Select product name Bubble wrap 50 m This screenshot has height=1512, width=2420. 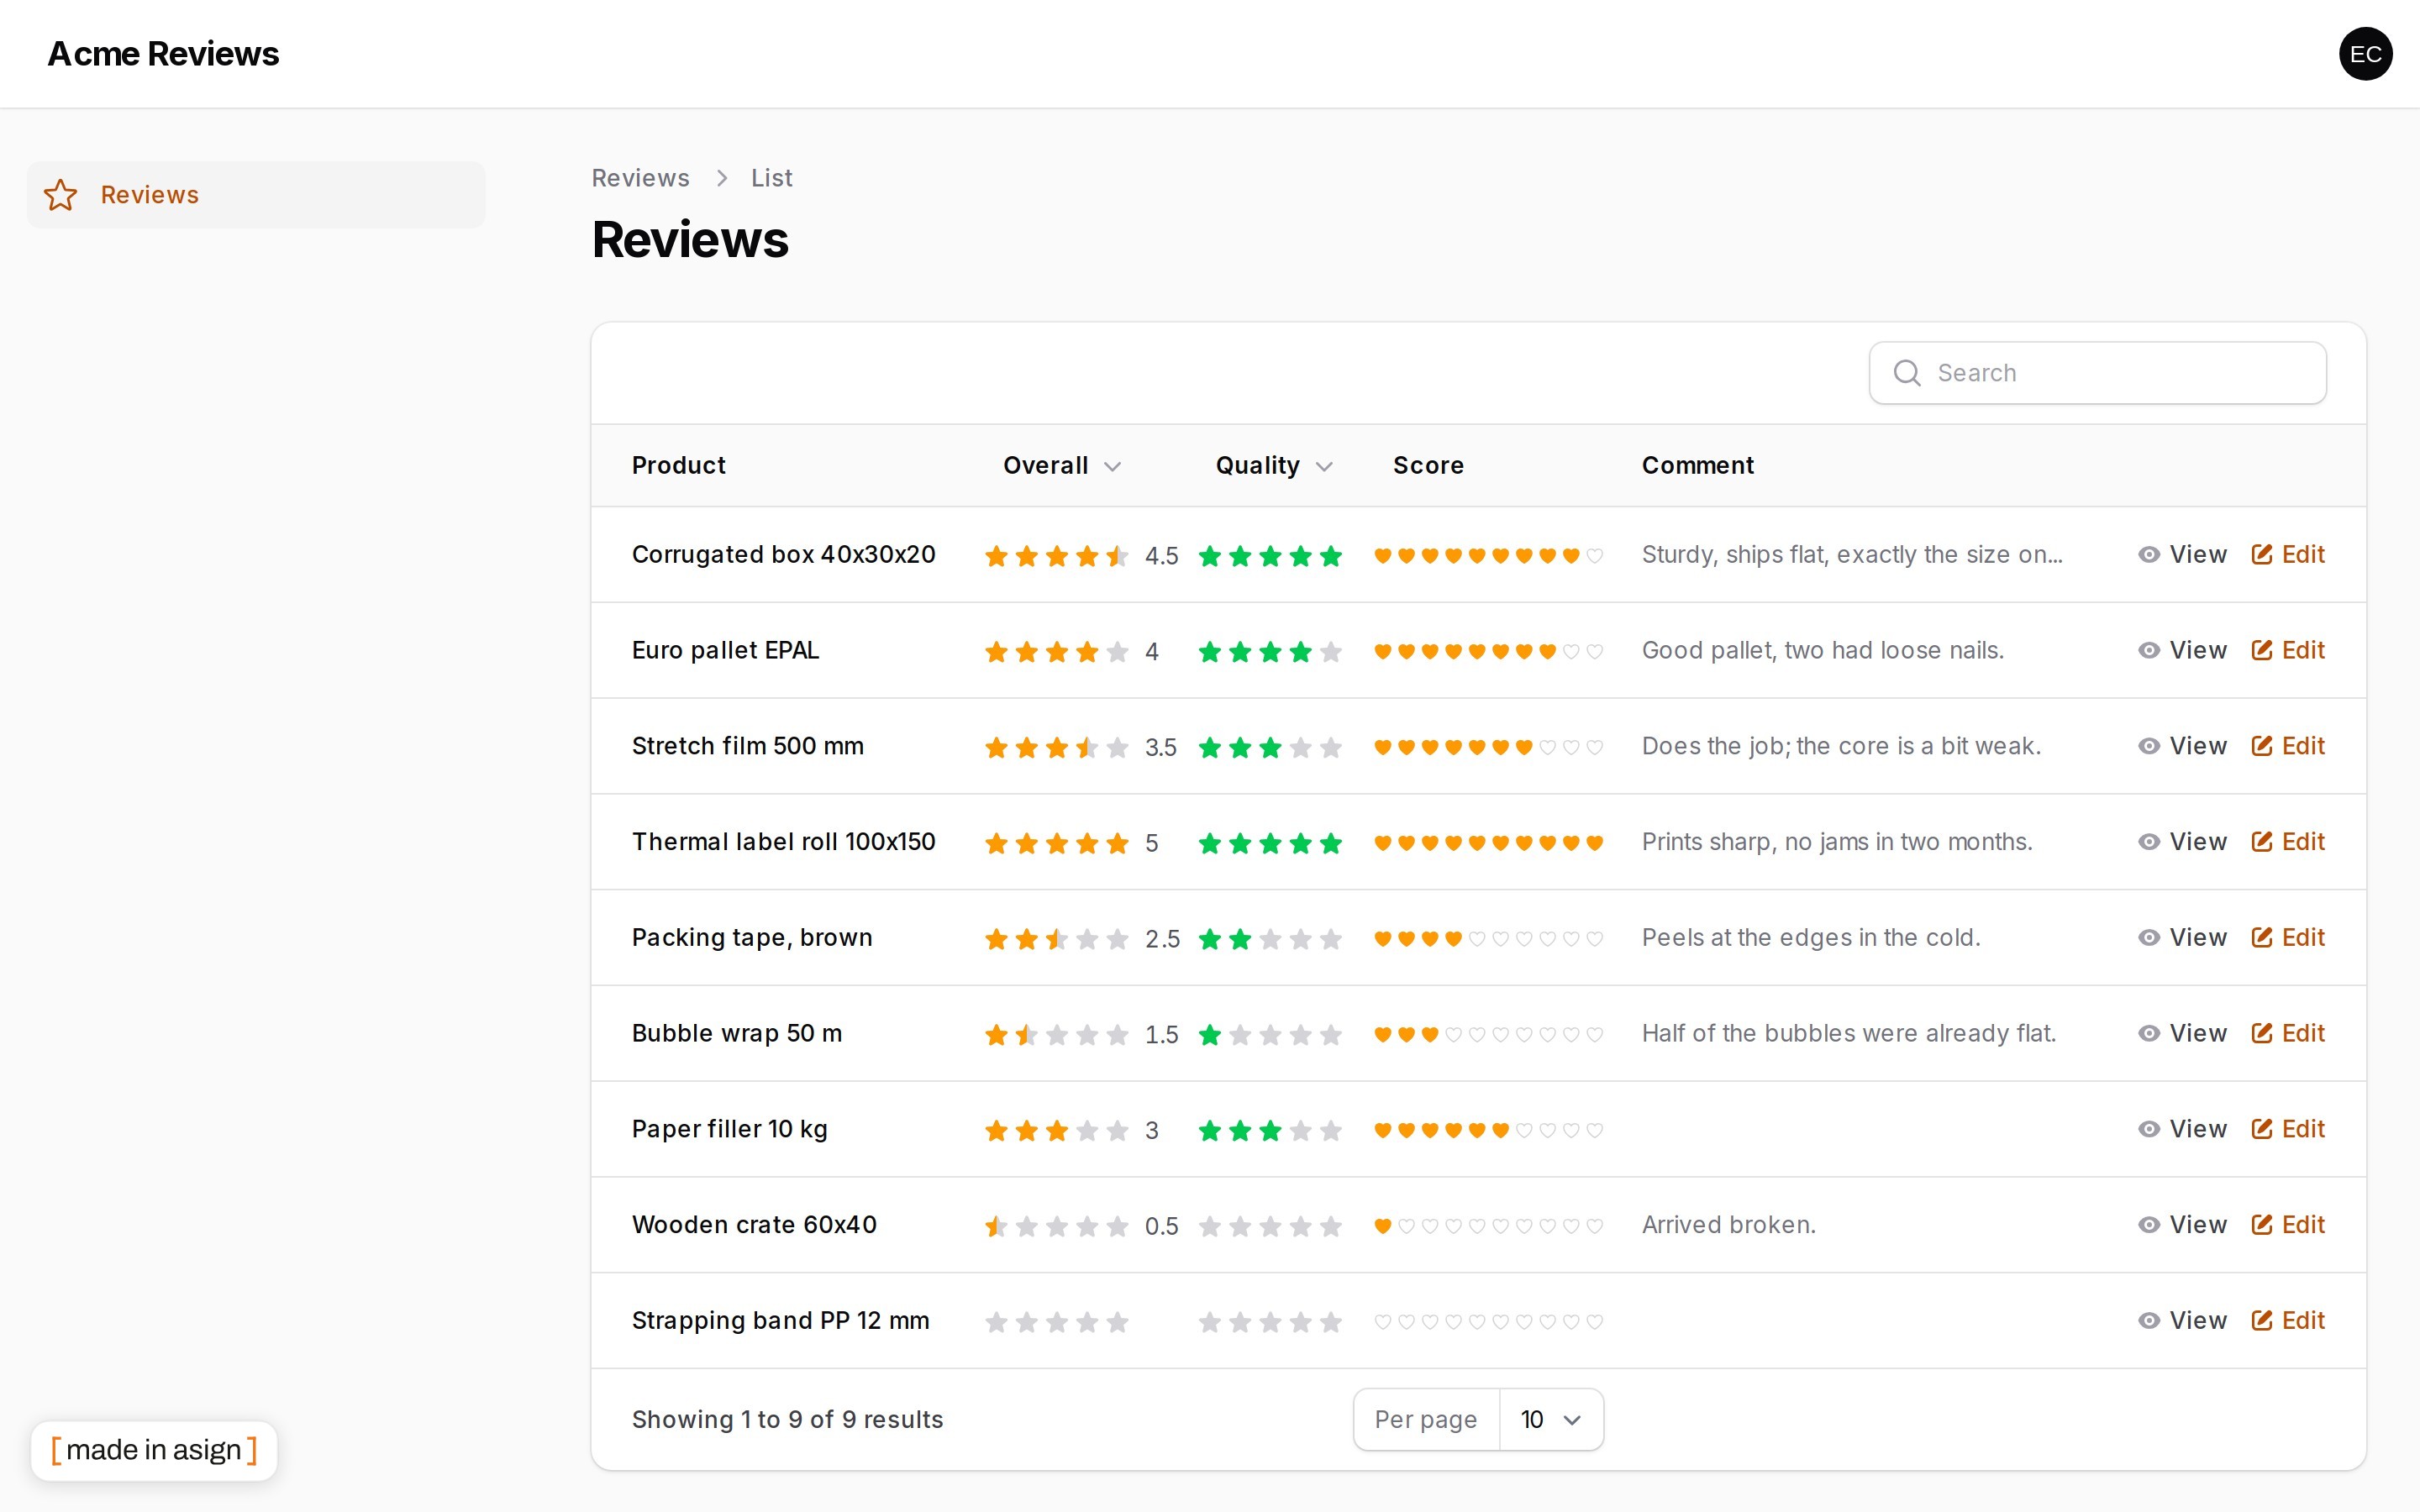coord(737,1034)
